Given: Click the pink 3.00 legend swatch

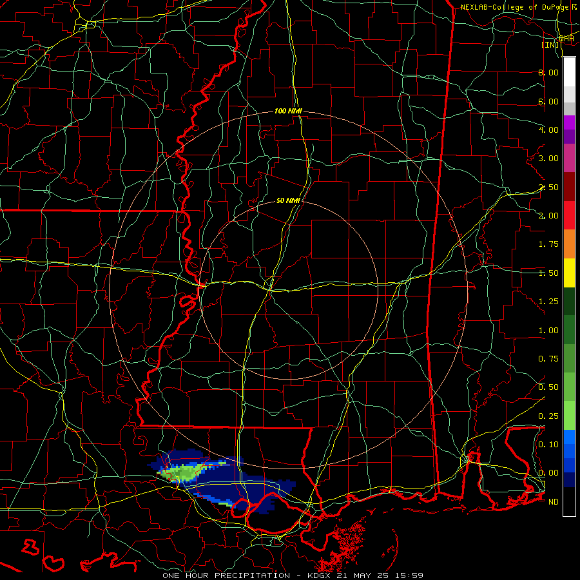Looking at the screenshot, I should (x=569, y=158).
